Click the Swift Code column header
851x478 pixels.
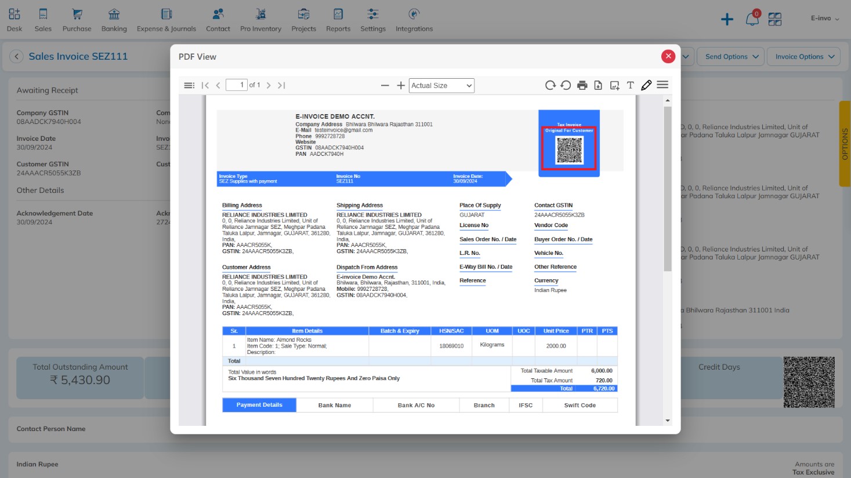[x=580, y=406]
